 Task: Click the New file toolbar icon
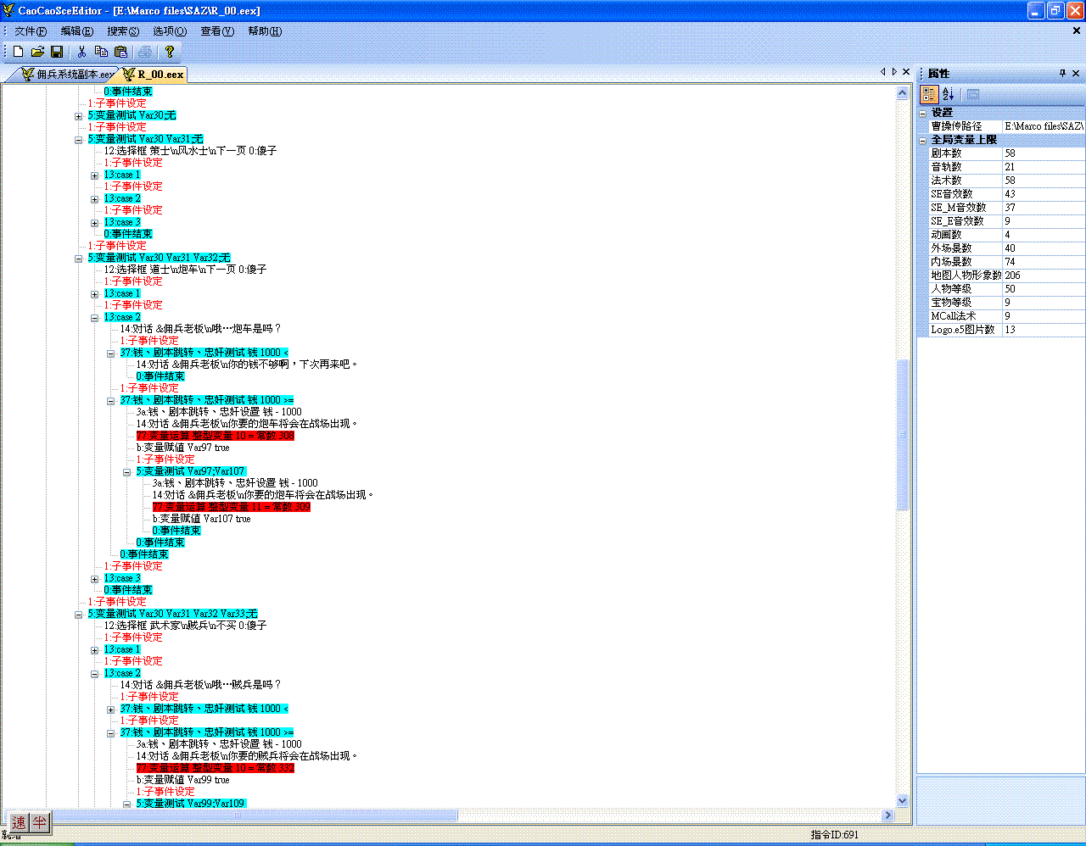tap(18, 52)
